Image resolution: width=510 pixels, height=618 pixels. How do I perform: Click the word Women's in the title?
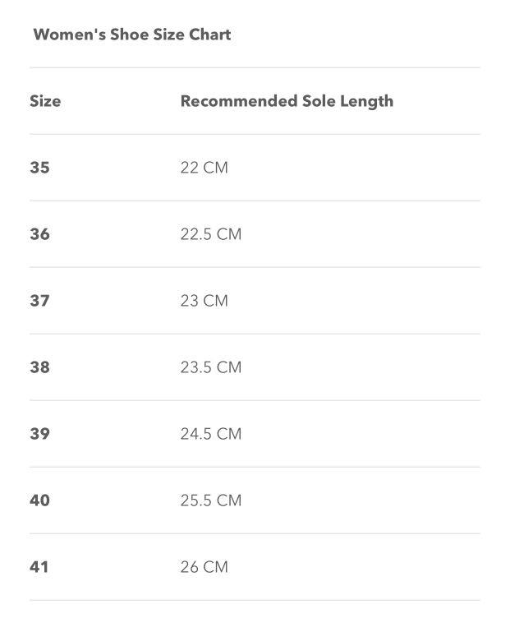click(x=70, y=35)
